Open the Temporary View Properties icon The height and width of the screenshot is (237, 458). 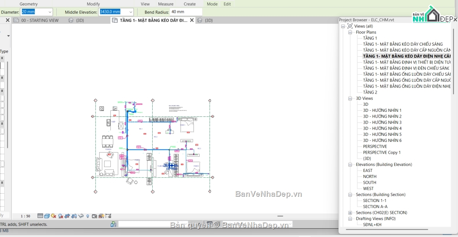click(x=95, y=216)
